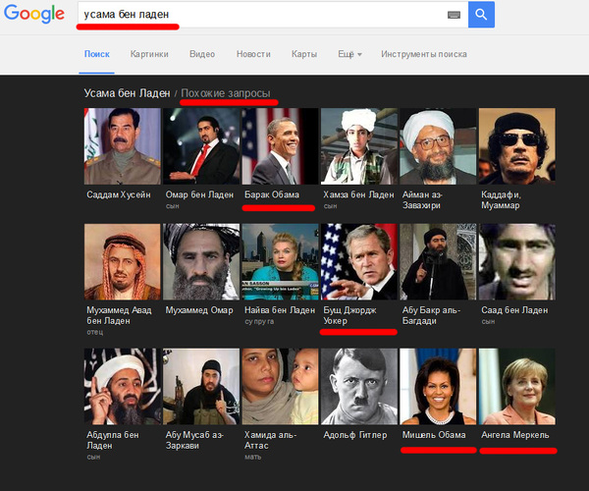Click the 'Похожие запросы' heading link
Screen dimensions: 589x491
[226, 93]
